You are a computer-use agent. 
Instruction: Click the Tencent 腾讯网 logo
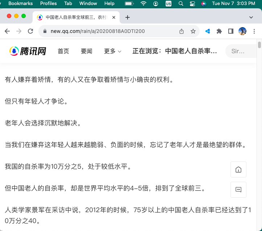point(28,51)
